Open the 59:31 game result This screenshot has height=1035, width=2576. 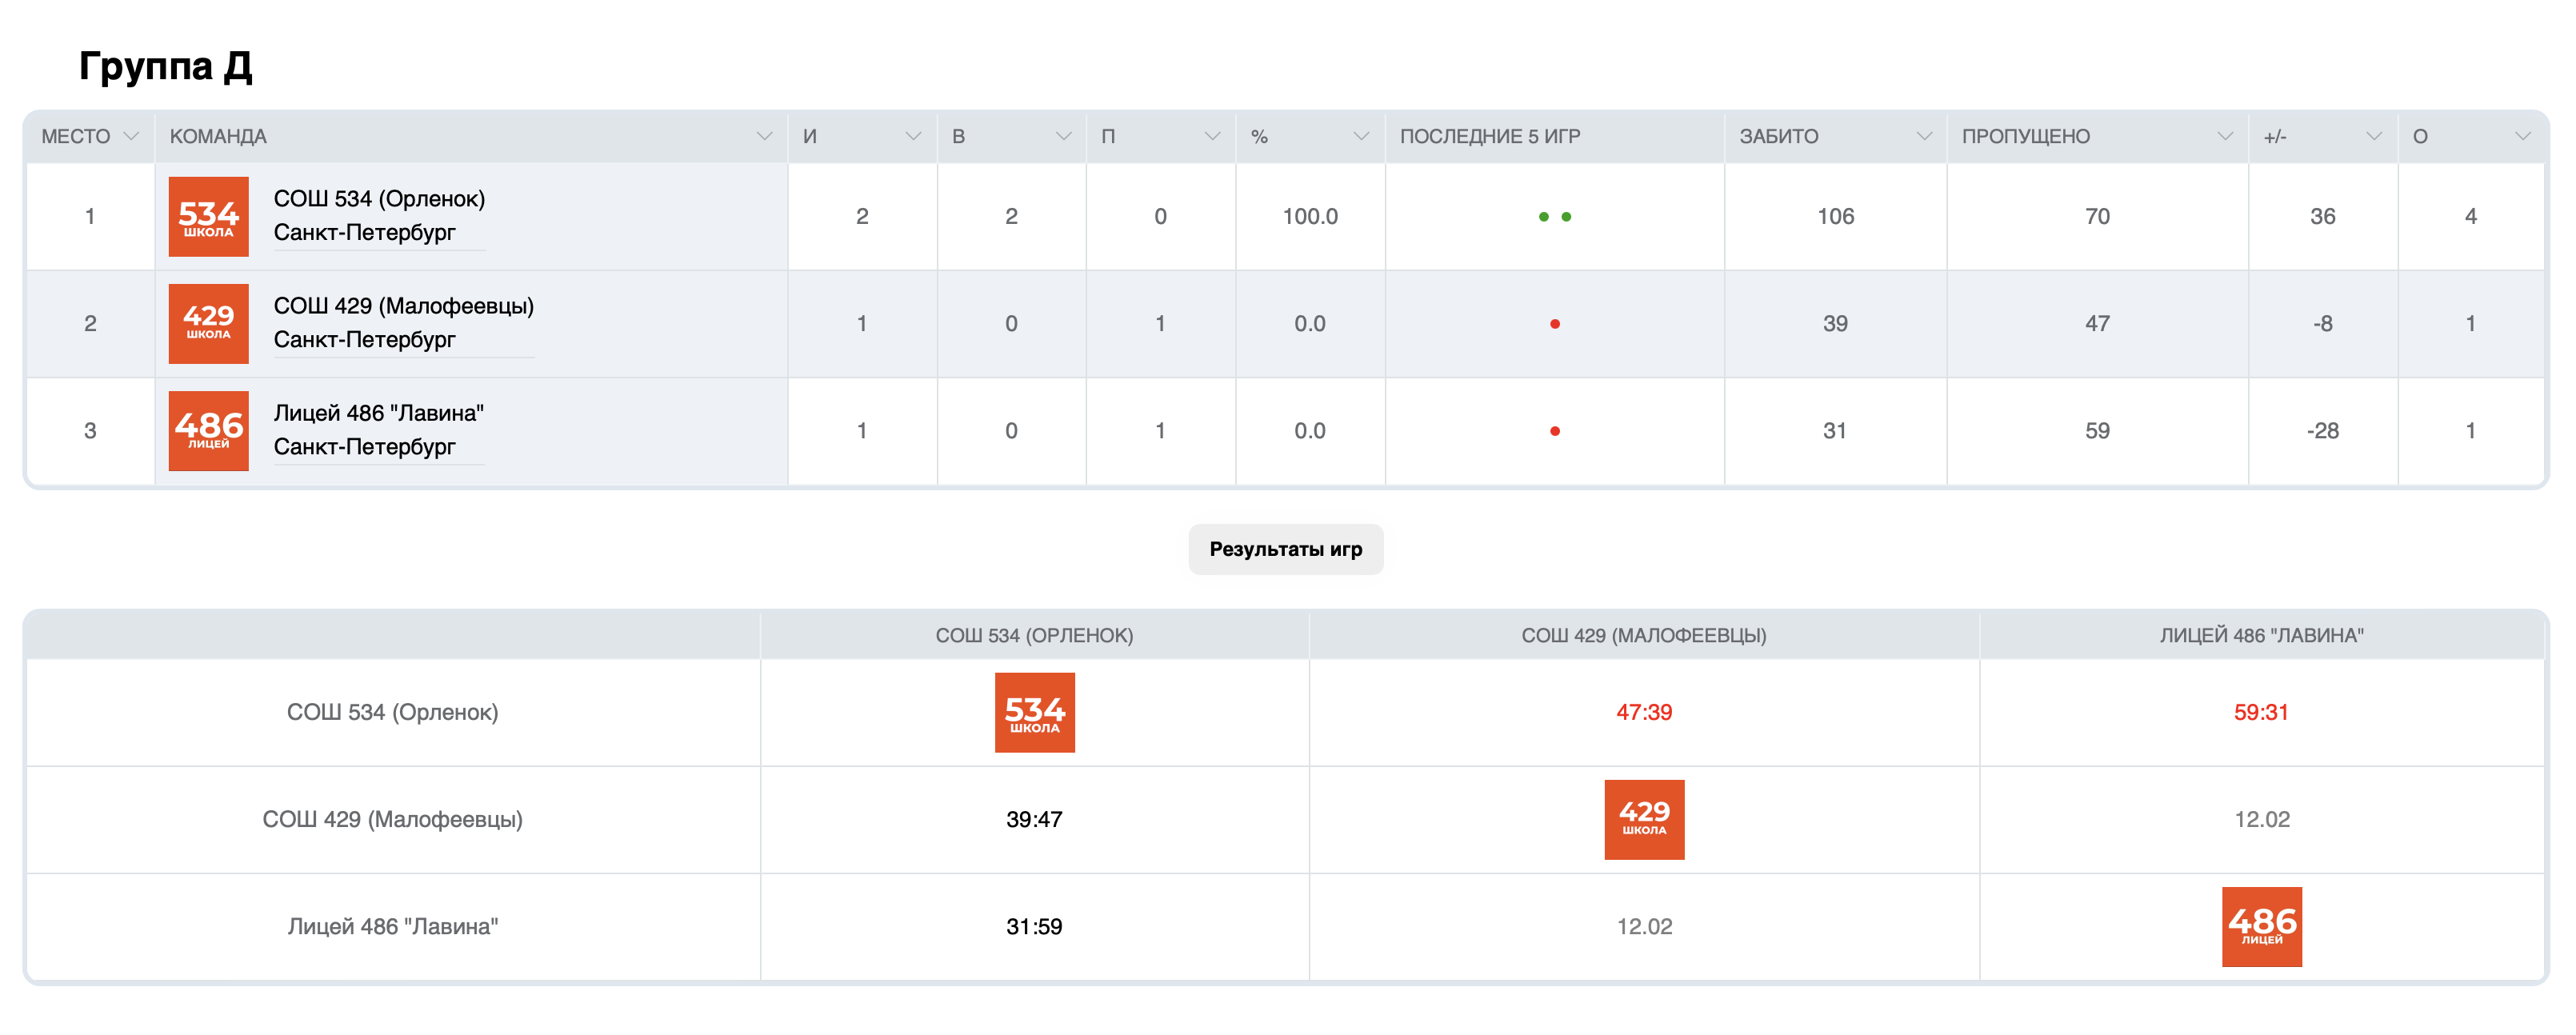pyautogui.click(x=2261, y=712)
